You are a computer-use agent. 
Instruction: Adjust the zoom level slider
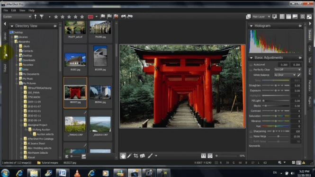tap(226, 156)
